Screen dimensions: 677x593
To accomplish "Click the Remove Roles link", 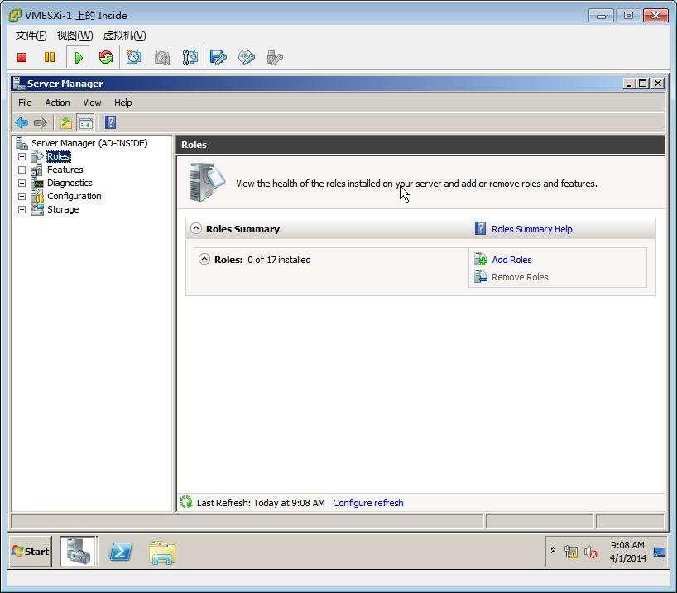I will click(x=520, y=277).
